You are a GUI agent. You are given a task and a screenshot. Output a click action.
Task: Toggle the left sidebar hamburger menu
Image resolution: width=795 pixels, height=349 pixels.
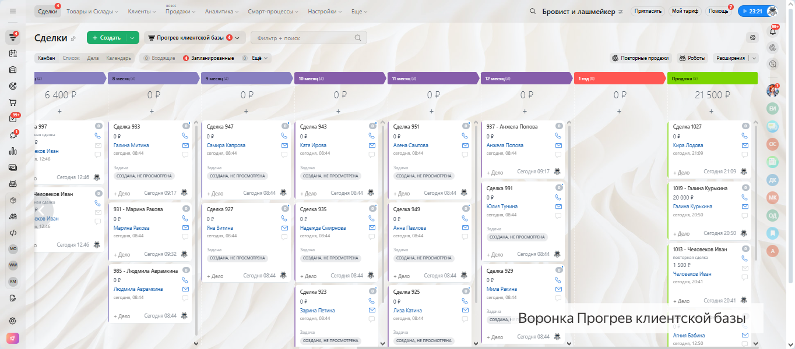12,12
